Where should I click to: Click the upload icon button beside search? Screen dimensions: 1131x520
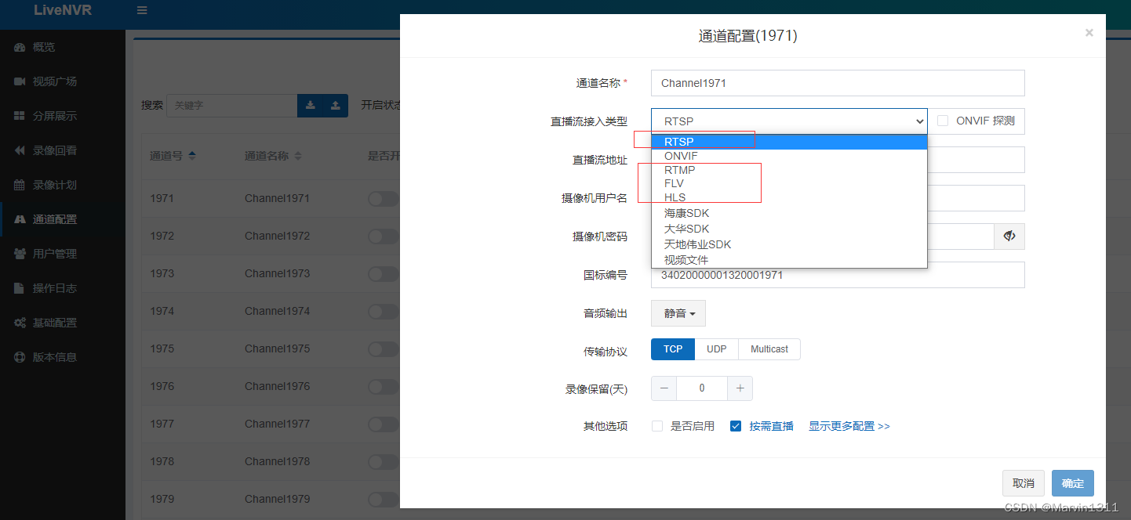pos(336,105)
